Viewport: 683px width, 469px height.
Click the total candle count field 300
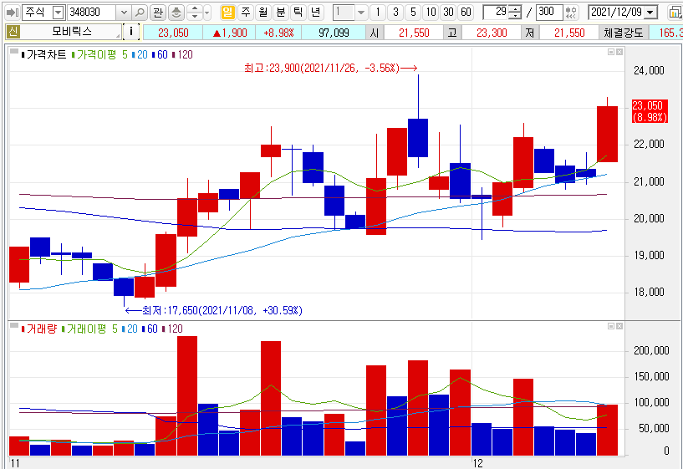[549, 13]
